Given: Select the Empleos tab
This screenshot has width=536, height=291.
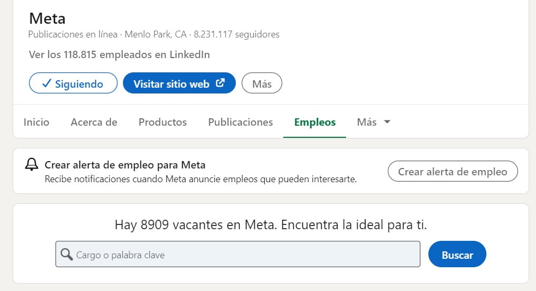Looking at the screenshot, I should pos(315,122).
